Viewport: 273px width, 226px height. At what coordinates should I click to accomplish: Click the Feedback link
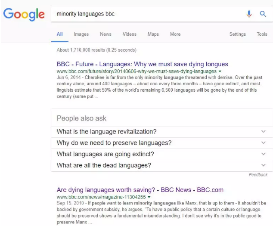point(258,175)
